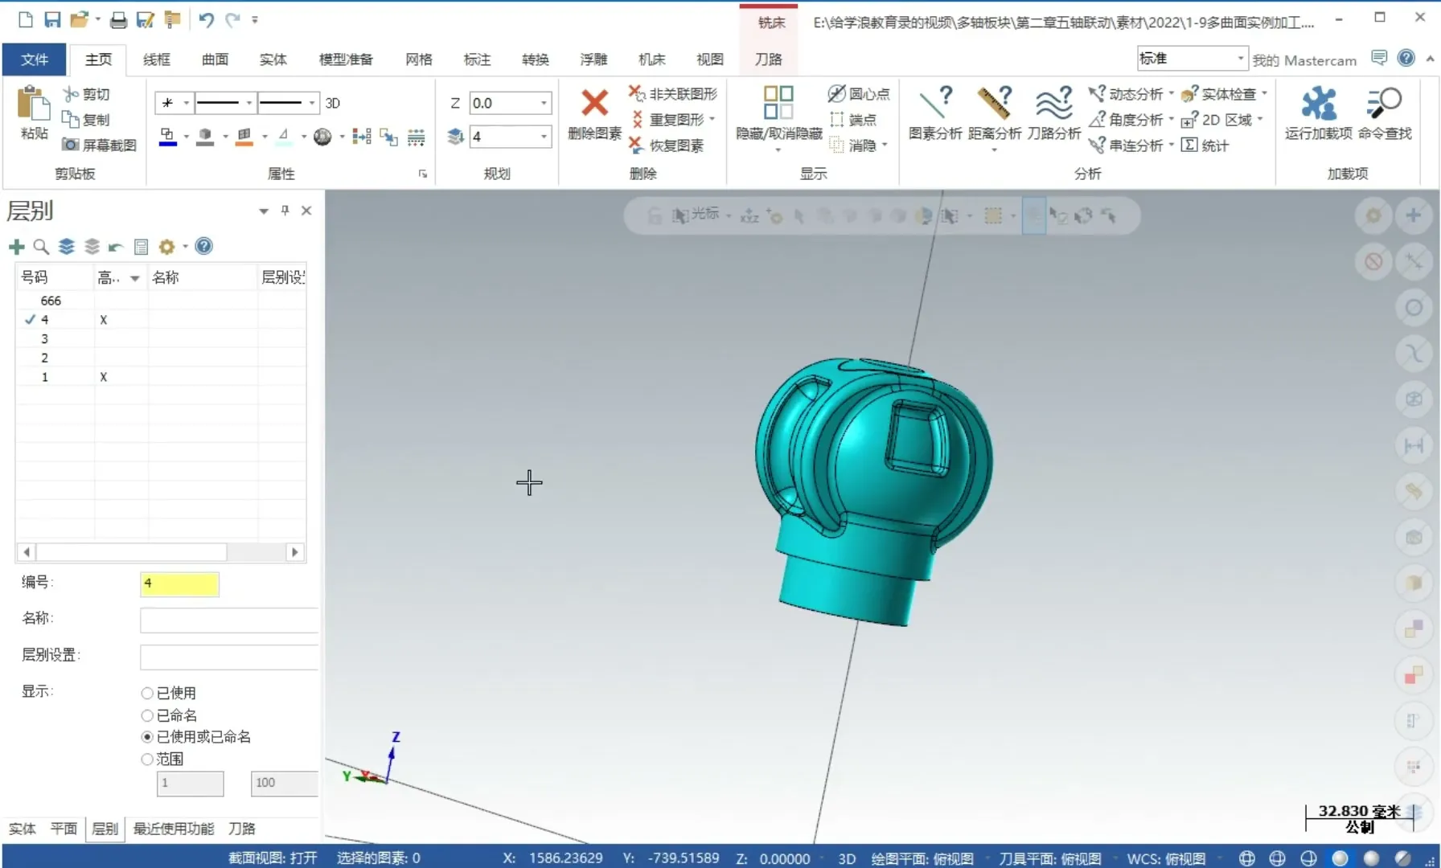Select the 已命名 display radio button

pos(146,714)
